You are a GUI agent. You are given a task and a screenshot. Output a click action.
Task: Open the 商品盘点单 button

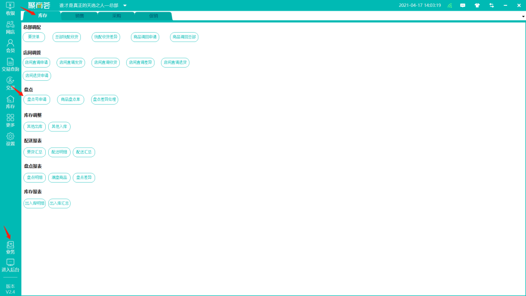[x=71, y=99]
